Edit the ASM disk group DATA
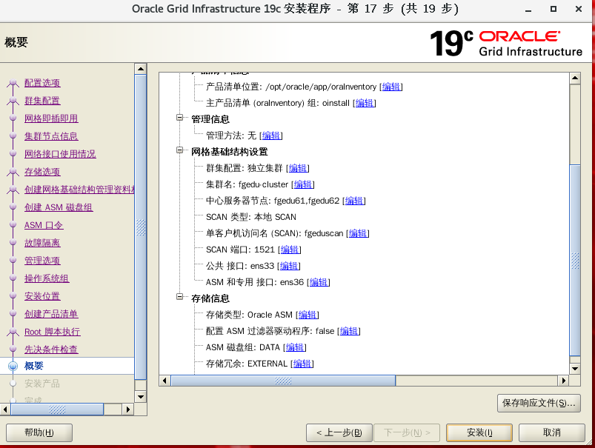 coord(295,348)
